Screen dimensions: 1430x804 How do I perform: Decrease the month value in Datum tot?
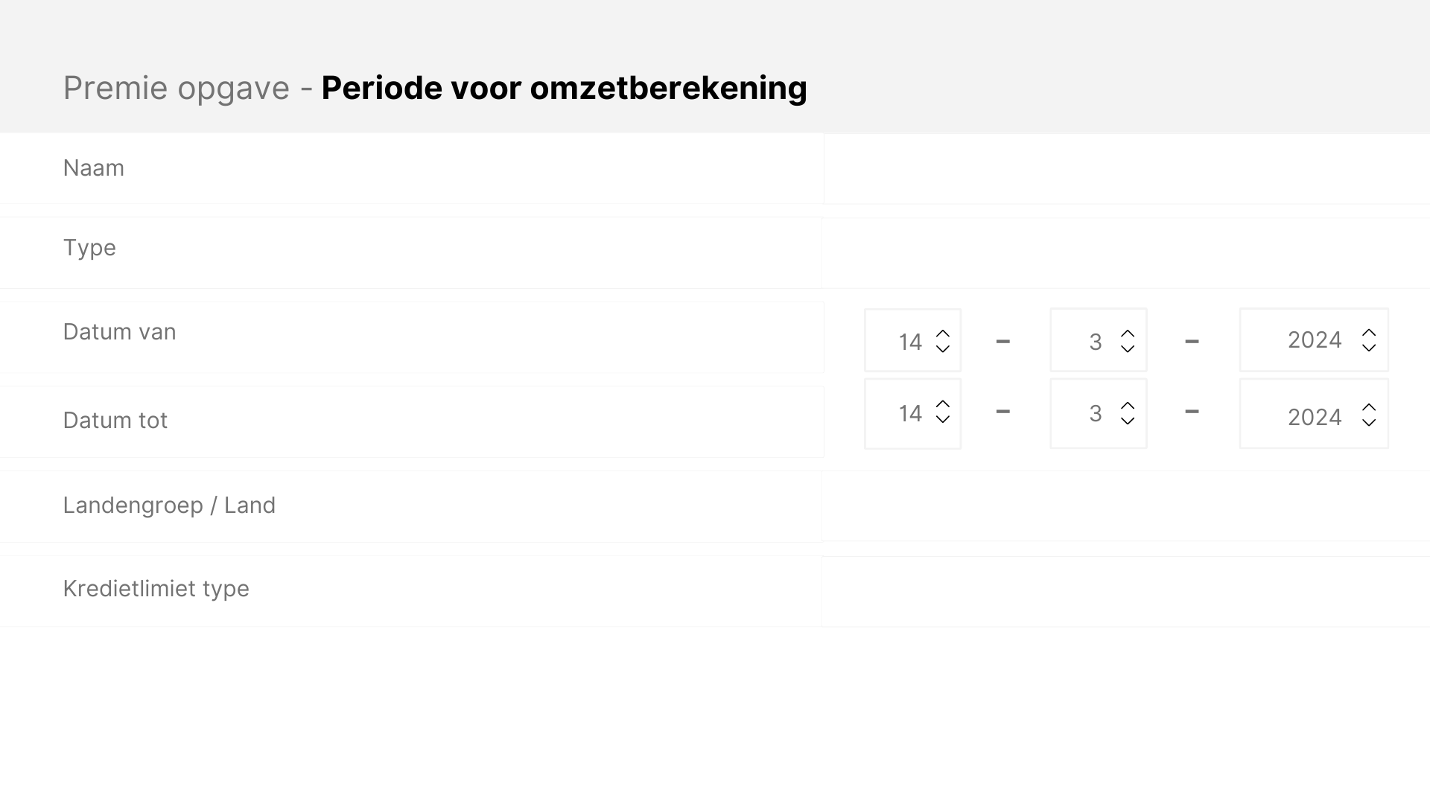pyautogui.click(x=1128, y=422)
